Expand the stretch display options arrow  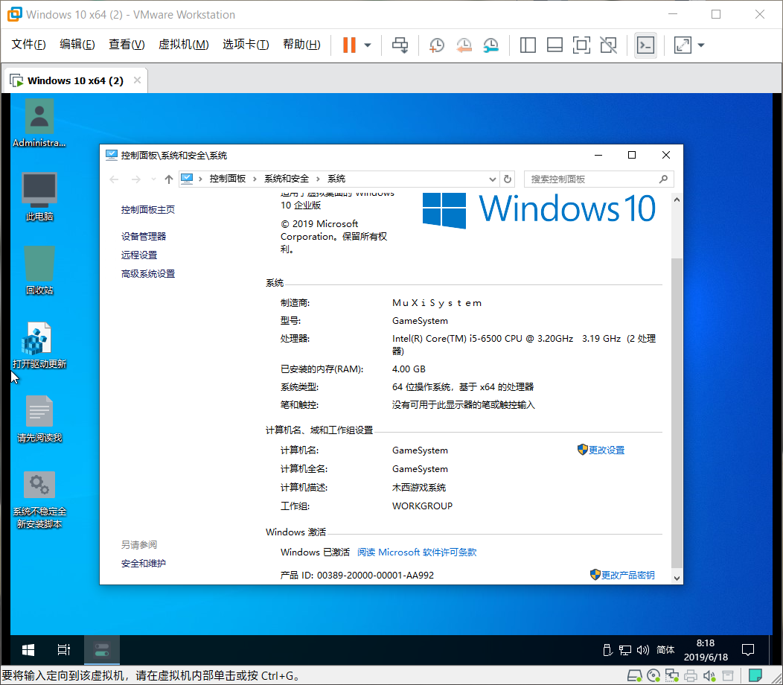click(x=701, y=45)
